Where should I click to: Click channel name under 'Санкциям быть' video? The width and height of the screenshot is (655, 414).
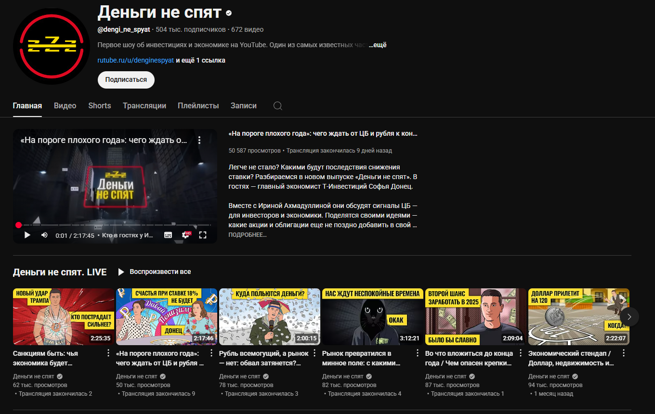click(33, 376)
